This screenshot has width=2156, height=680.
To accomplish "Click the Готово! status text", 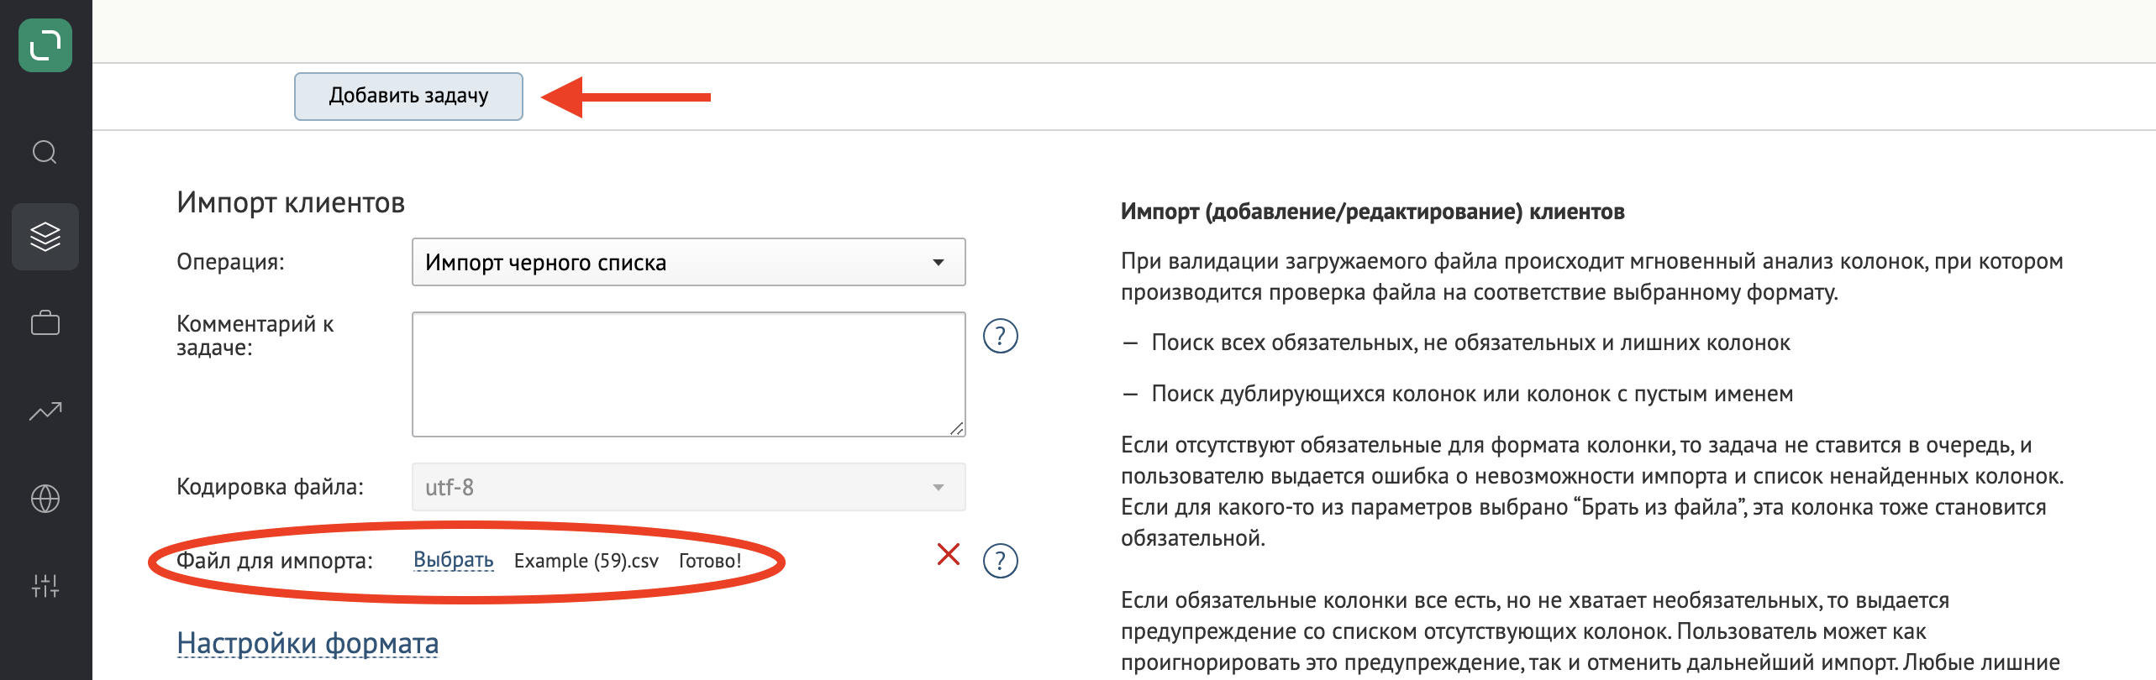I will point(710,561).
